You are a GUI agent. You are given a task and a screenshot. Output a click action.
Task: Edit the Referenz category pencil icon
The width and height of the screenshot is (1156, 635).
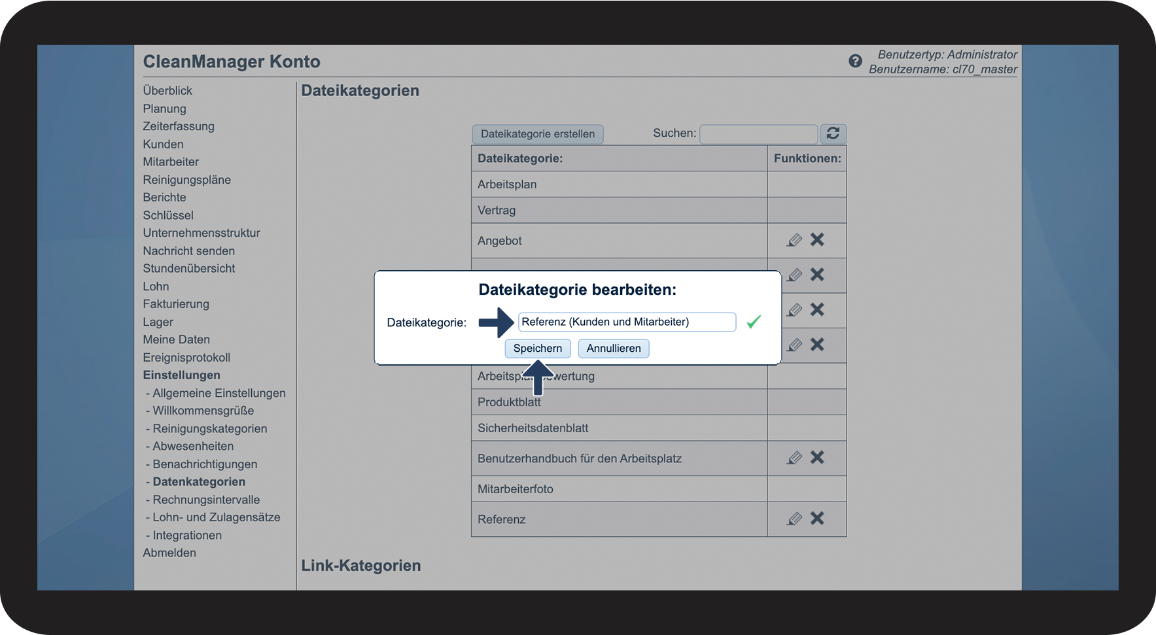pyautogui.click(x=794, y=519)
